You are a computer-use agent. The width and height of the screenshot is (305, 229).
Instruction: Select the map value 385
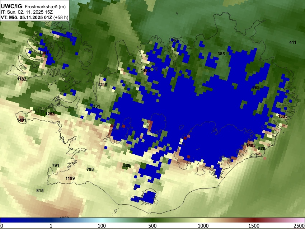[221, 54]
